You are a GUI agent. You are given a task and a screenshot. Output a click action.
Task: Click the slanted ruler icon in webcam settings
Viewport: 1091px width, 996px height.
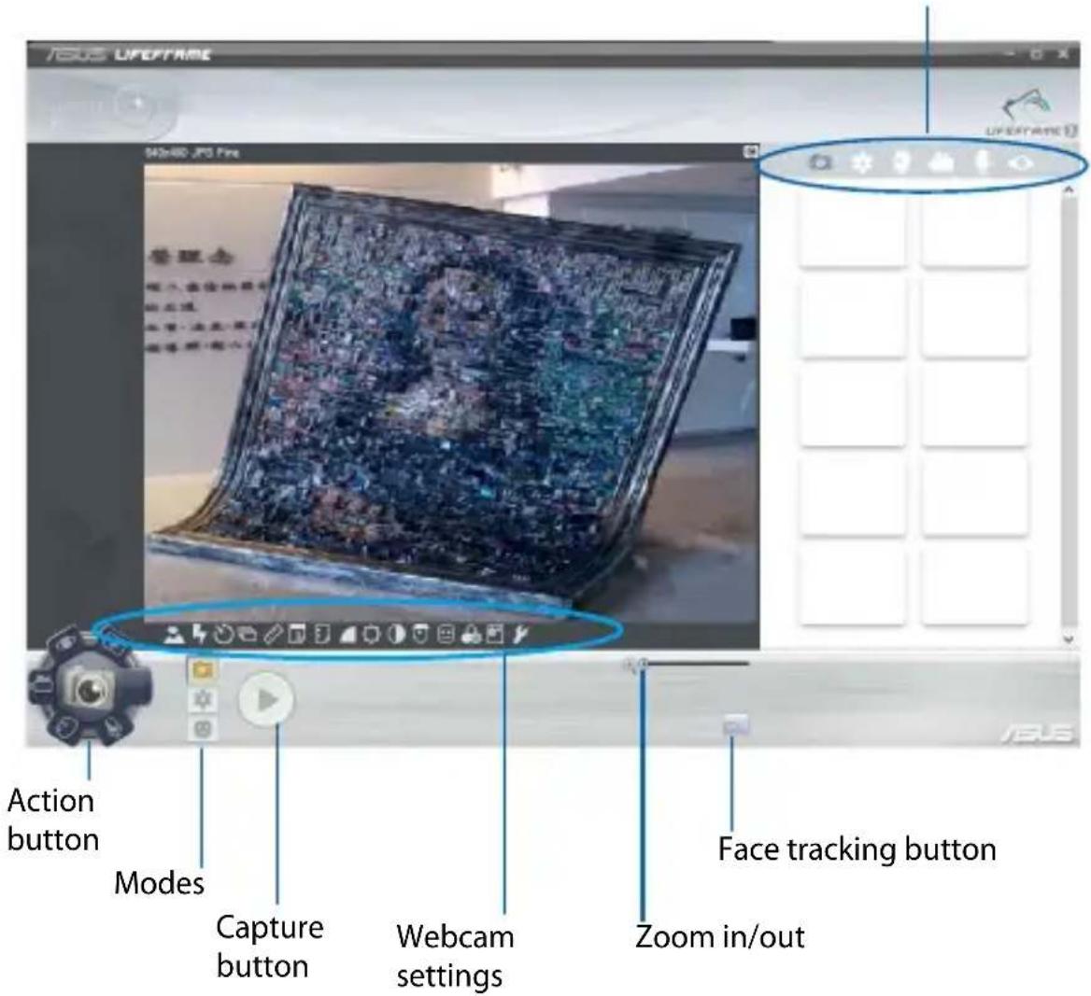point(274,635)
